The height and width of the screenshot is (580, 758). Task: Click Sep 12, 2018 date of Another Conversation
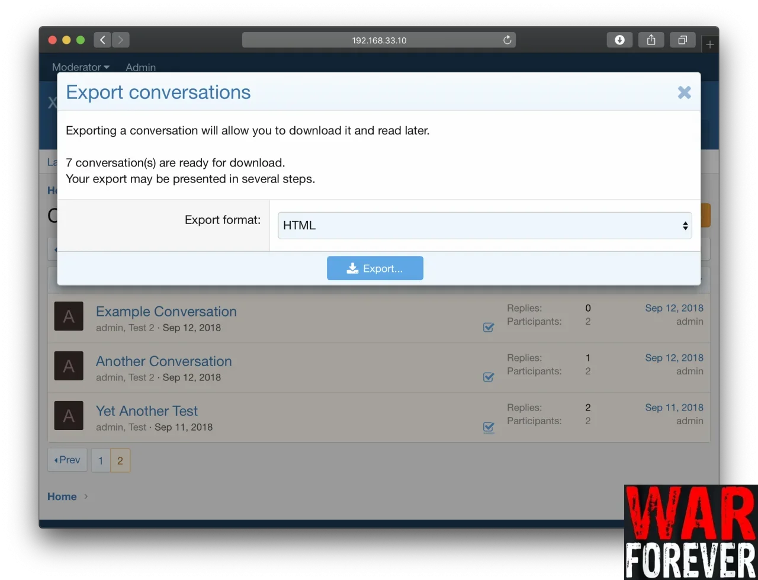point(675,358)
